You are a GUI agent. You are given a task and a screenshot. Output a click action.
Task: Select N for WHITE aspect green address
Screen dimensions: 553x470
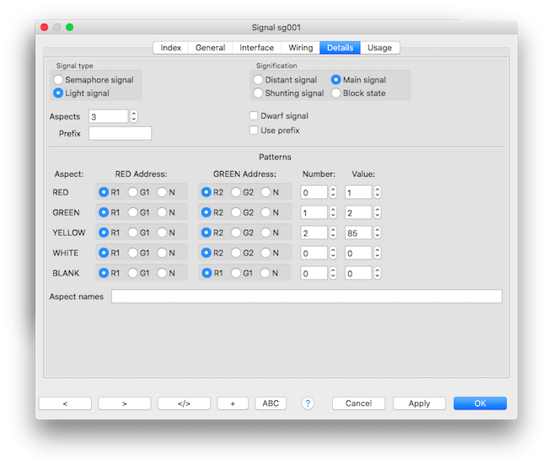[265, 253]
